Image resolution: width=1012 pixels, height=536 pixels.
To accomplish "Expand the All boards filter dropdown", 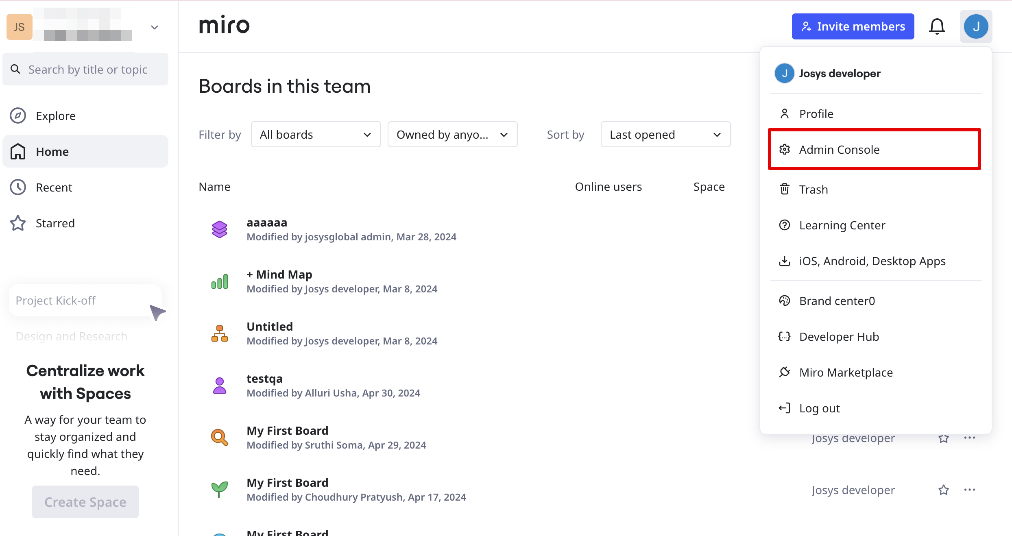I will pyautogui.click(x=316, y=135).
